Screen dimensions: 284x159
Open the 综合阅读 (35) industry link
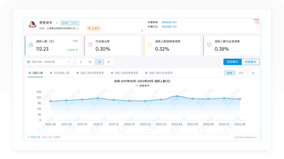169,26
